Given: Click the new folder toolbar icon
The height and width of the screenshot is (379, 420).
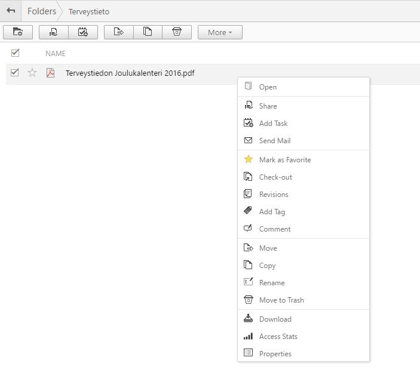Looking at the screenshot, I should coord(18,32).
